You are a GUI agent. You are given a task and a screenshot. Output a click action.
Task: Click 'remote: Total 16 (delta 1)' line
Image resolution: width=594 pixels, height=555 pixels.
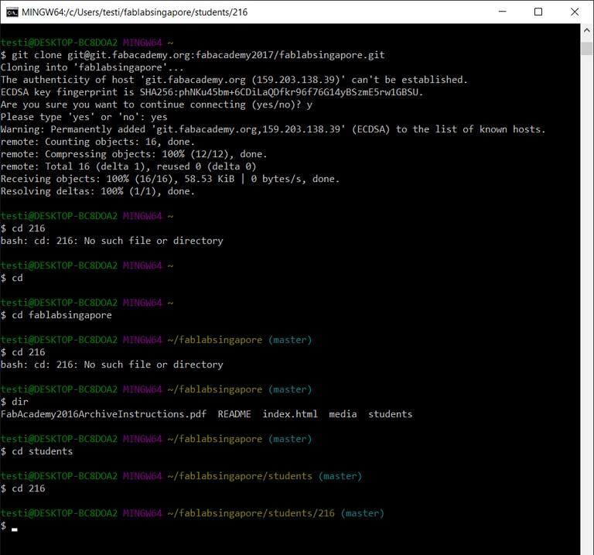pos(128,166)
